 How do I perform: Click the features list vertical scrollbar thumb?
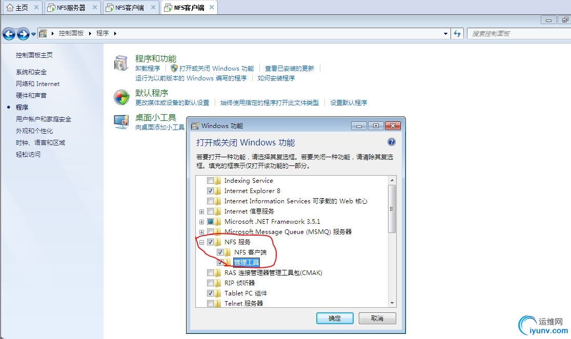click(x=392, y=209)
